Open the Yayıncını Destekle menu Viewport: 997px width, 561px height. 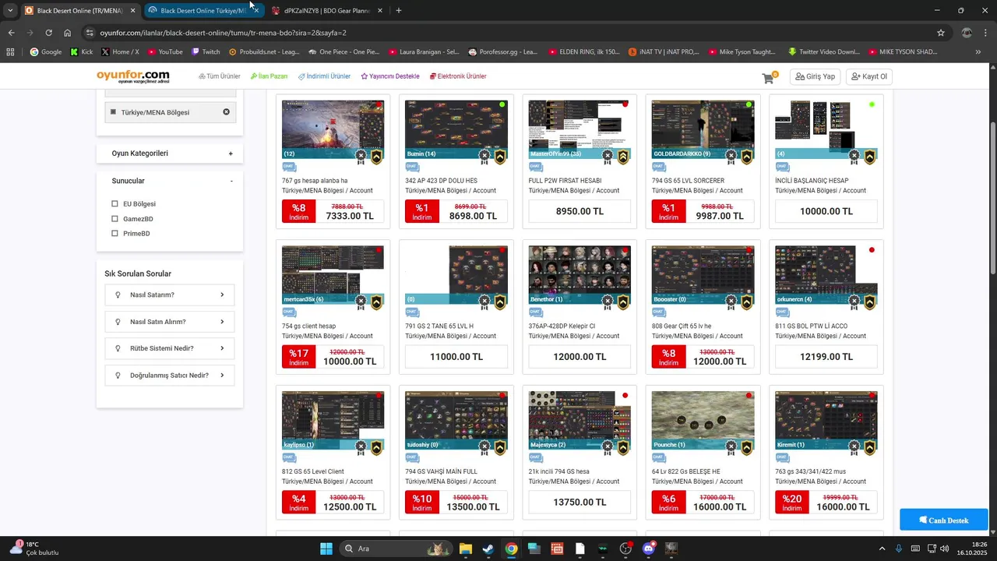[390, 76]
